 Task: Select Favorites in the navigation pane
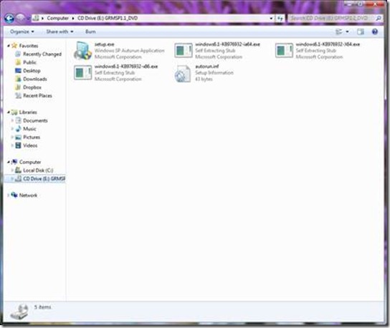[29, 46]
